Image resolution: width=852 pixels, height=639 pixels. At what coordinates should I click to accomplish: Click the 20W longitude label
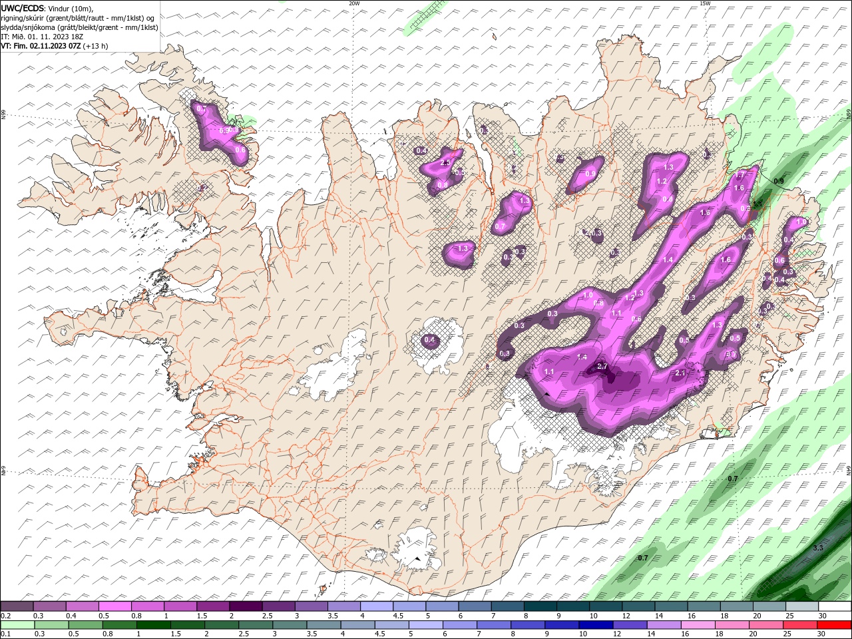[354, 3]
